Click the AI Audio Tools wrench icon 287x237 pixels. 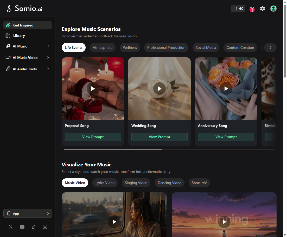click(8, 69)
